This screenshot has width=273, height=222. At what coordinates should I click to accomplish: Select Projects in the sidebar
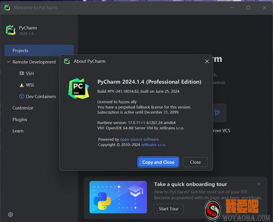(39, 50)
